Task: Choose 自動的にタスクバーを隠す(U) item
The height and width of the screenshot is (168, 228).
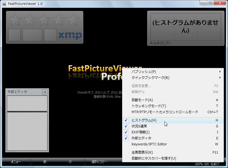Action: point(173,158)
